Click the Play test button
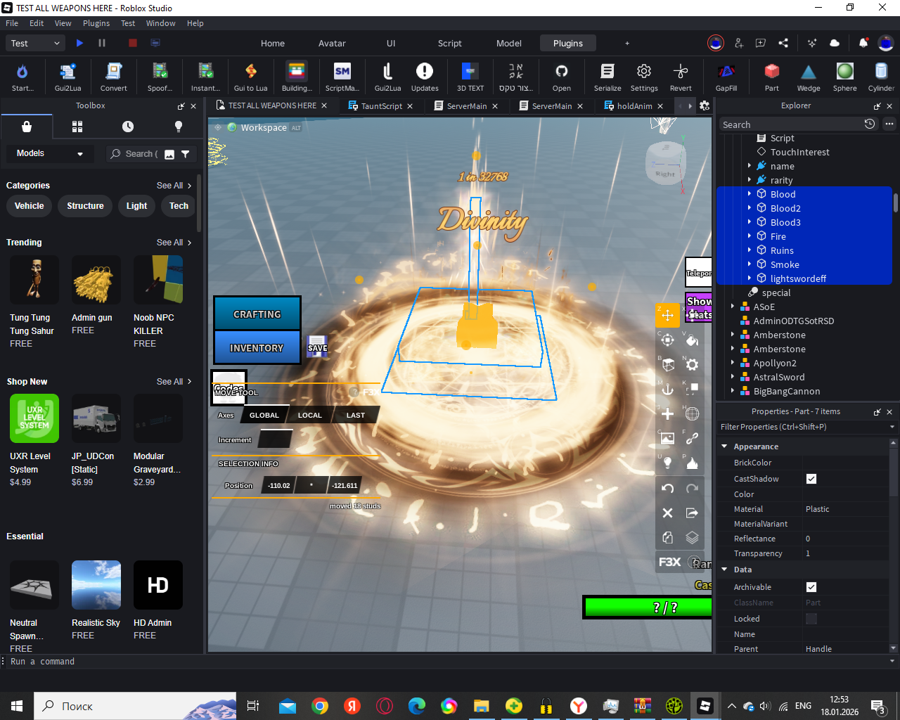The width and height of the screenshot is (900, 720). (79, 43)
